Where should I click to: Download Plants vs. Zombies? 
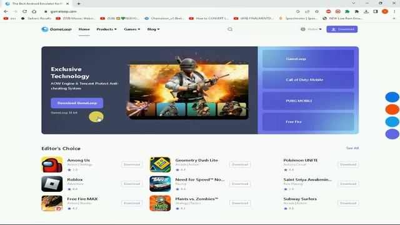[x=240, y=203]
